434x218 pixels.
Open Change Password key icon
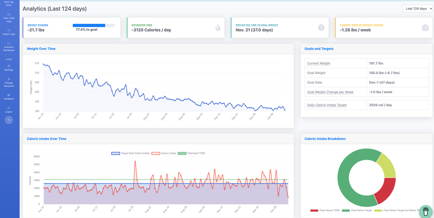(x=9, y=79)
